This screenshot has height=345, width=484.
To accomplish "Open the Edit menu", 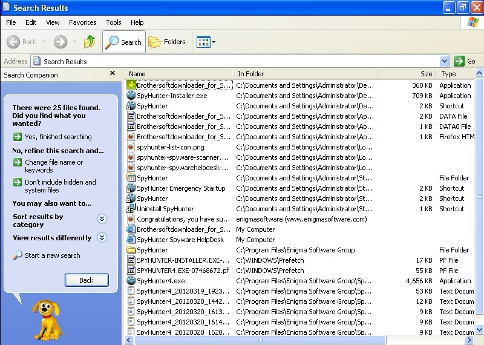I will [x=31, y=22].
